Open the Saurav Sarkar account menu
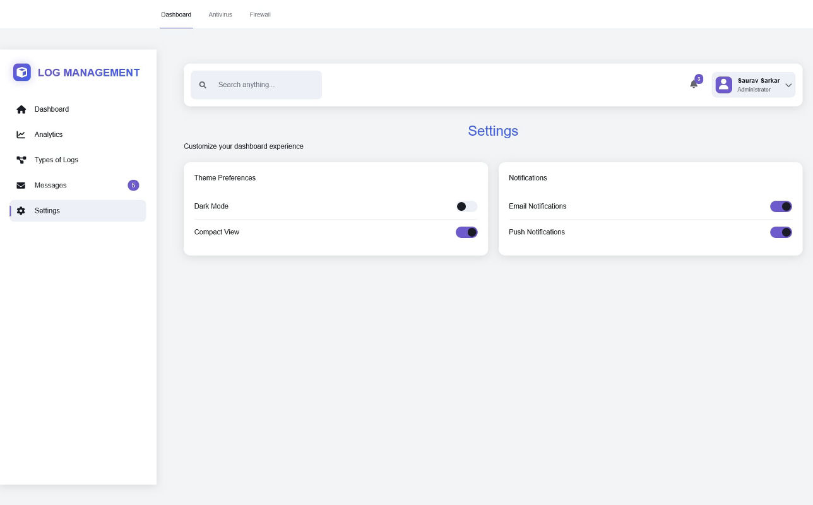 (x=758, y=81)
